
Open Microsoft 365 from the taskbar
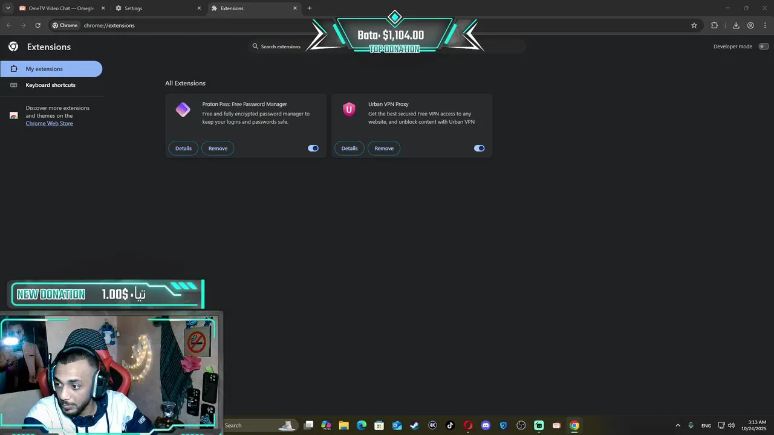326,425
